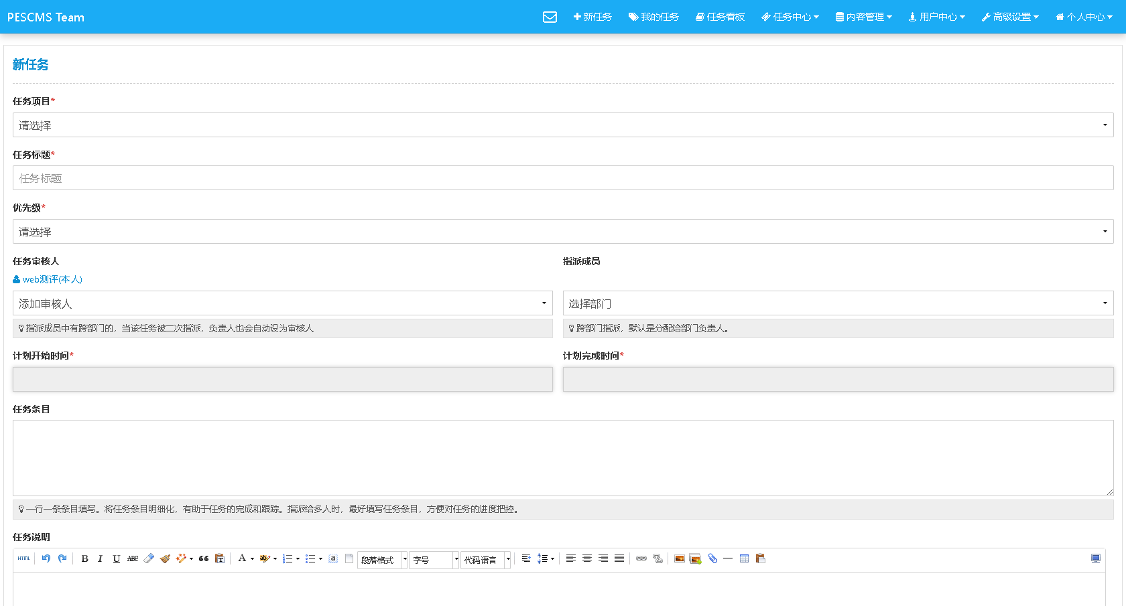Clear formatting with the eraser icon

(149, 558)
